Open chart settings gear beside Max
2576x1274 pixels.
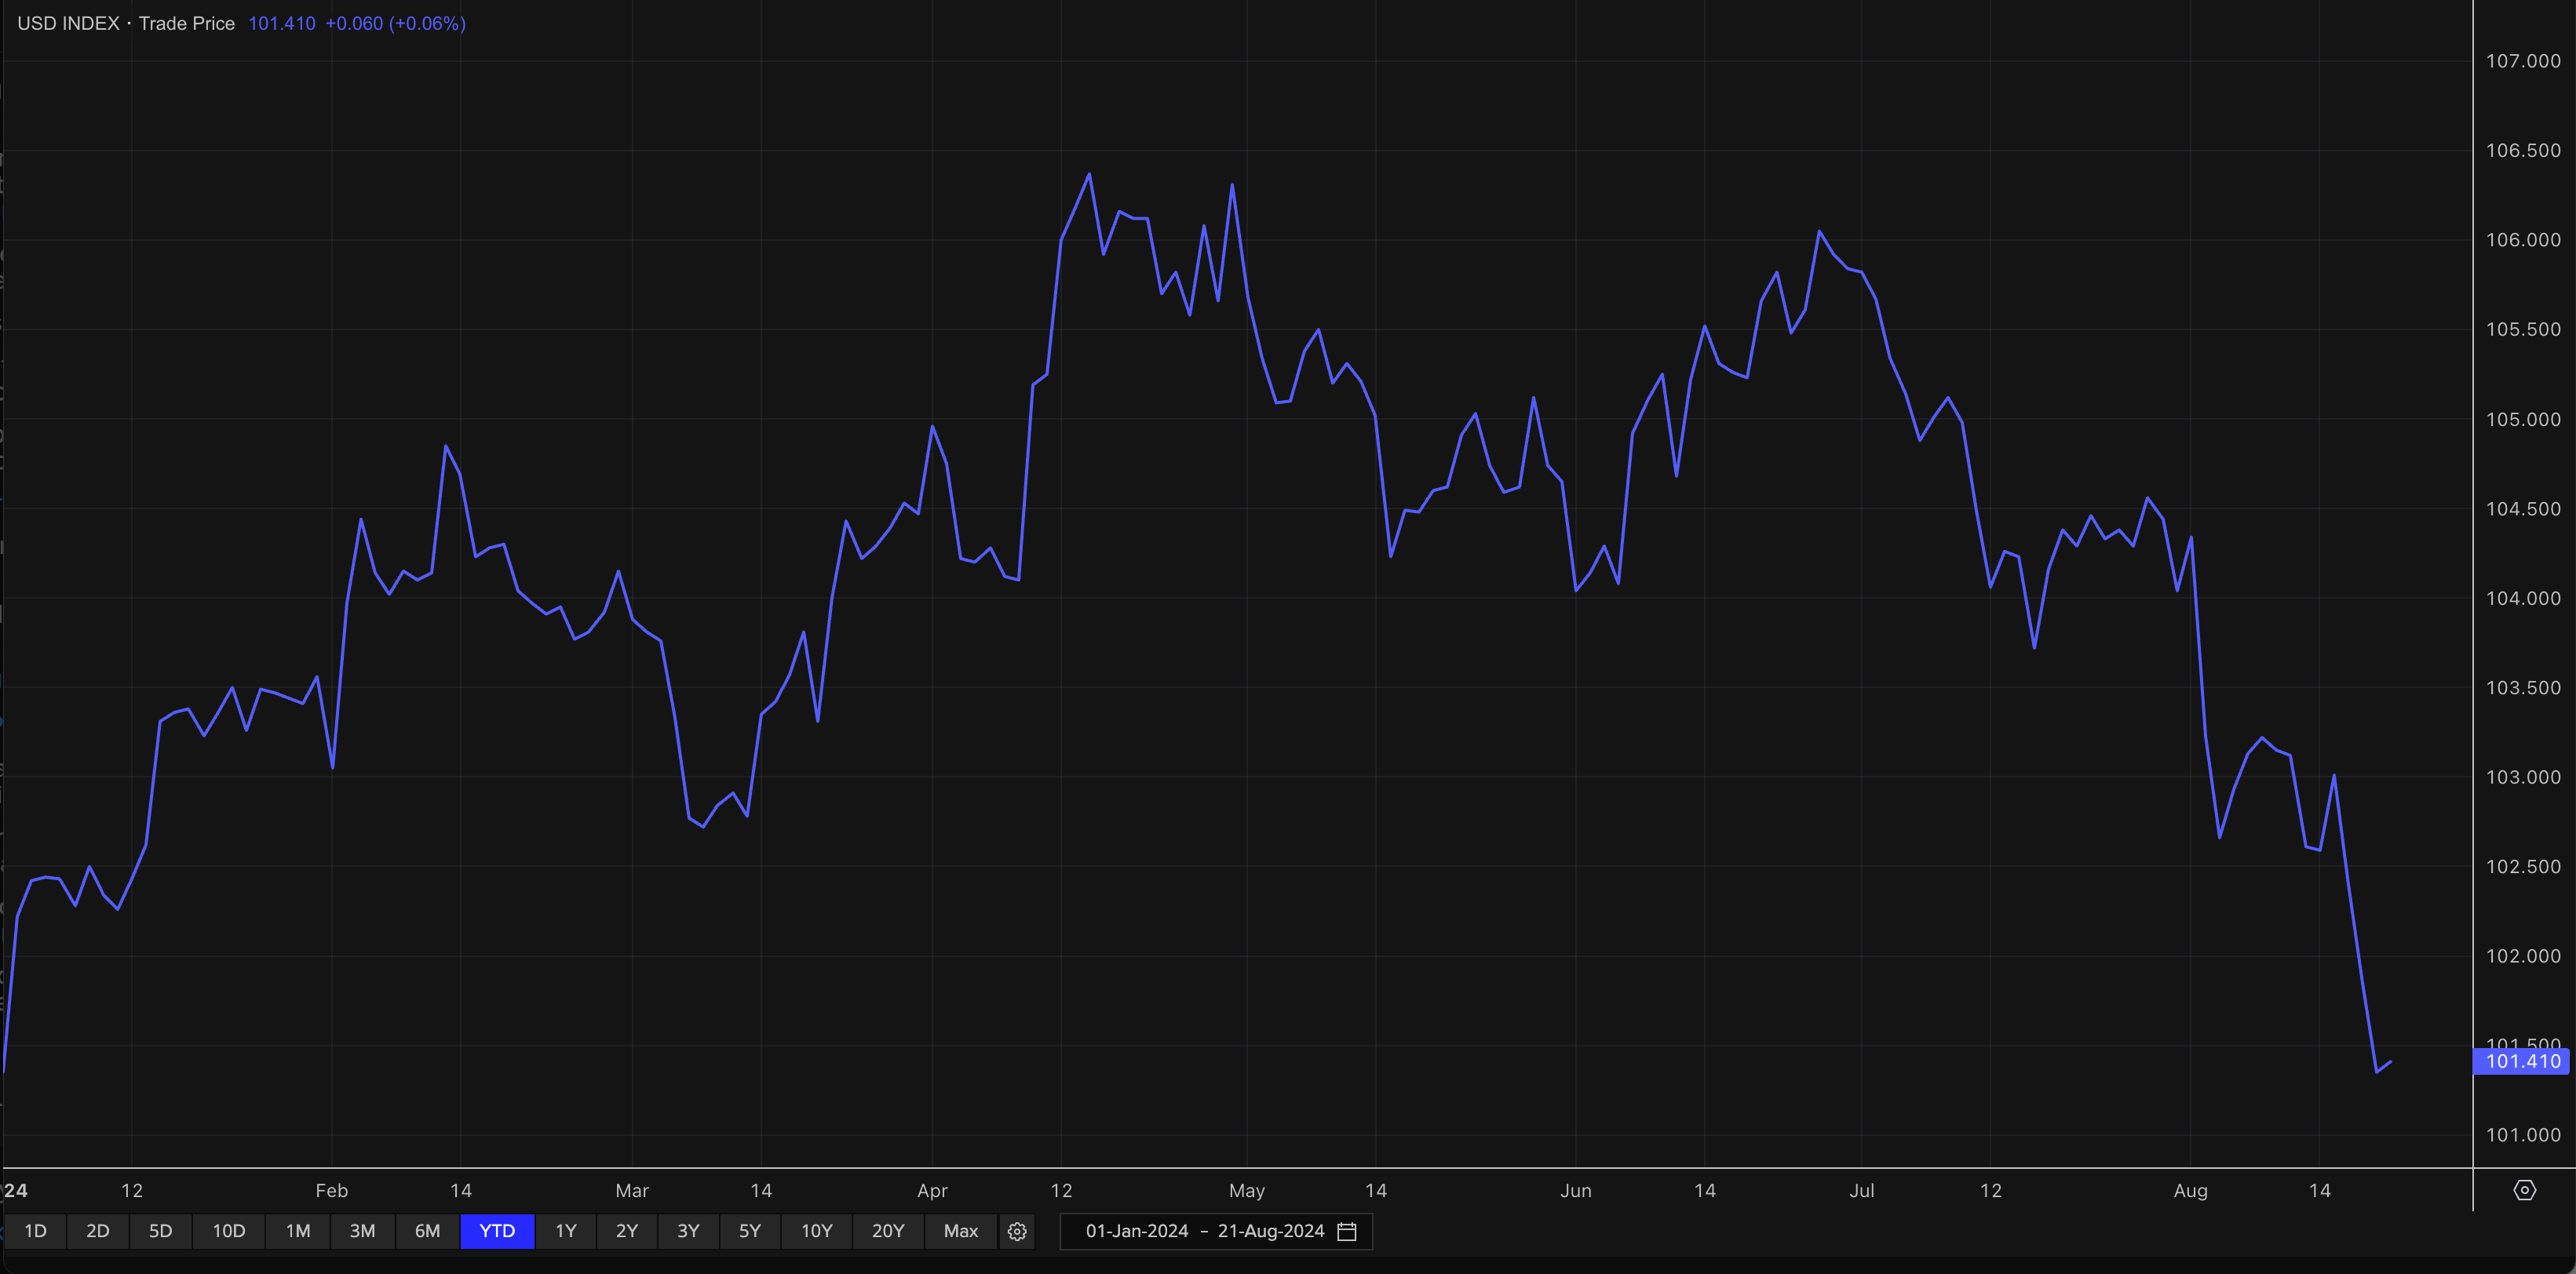click(1017, 1231)
